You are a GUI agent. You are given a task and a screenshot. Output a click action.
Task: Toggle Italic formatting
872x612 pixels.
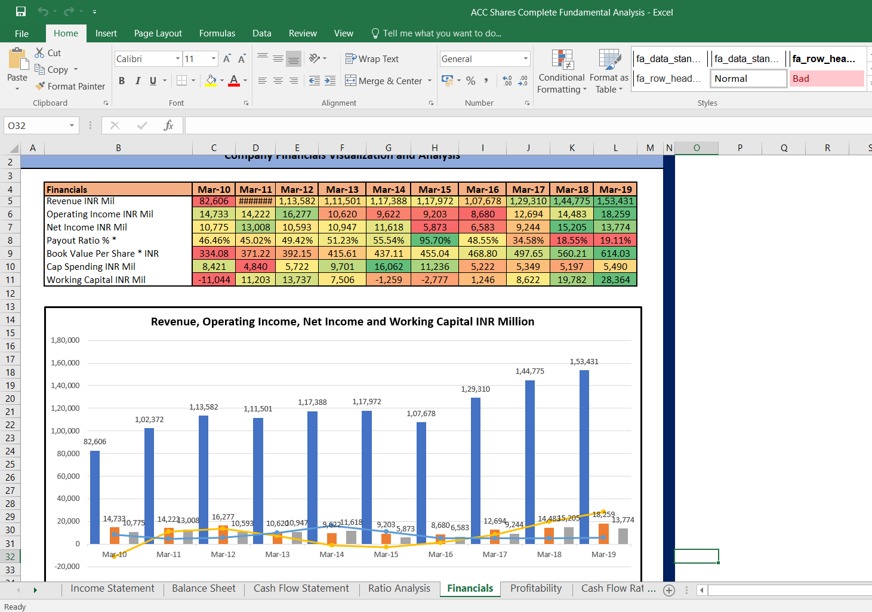[x=137, y=81]
